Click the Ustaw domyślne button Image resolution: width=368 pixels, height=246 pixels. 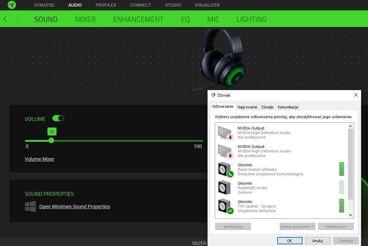tap(295, 227)
